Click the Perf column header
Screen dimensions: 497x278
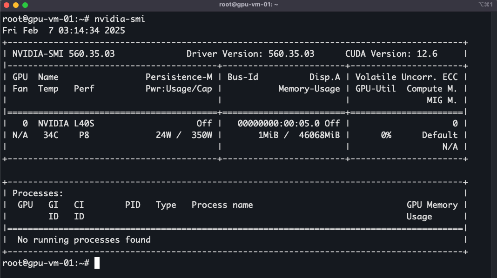tap(84, 89)
